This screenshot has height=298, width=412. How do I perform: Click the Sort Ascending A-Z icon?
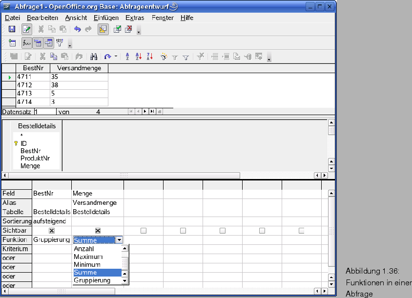[127, 57]
